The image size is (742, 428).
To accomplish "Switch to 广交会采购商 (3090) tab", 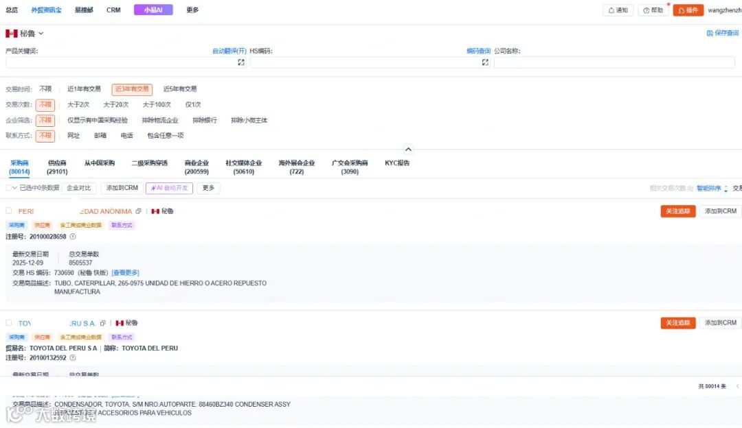I will (350, 167).
